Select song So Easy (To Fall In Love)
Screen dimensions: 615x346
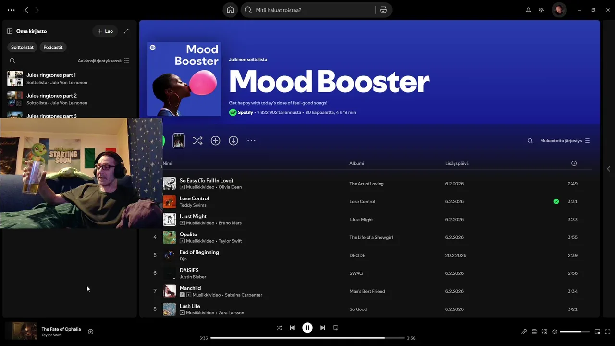pyautogui.click(x=206, y=180)
